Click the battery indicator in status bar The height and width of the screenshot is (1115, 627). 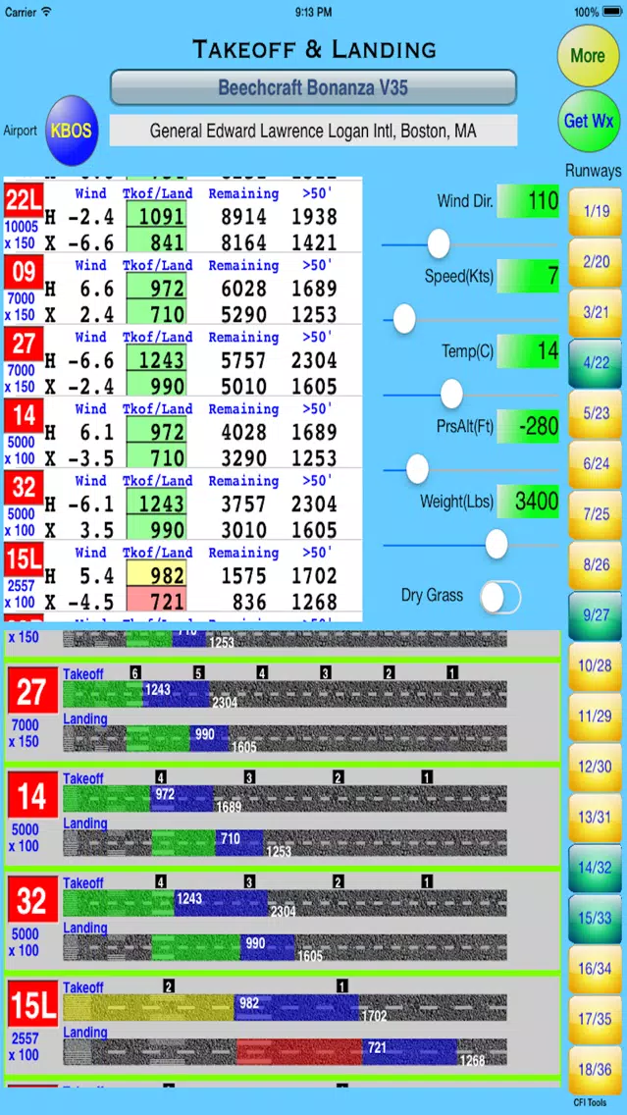point(610,12)
